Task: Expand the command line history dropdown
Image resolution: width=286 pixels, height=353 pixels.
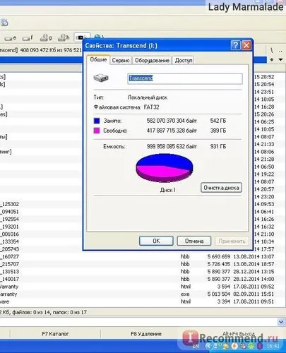Action: coord(281,322)
